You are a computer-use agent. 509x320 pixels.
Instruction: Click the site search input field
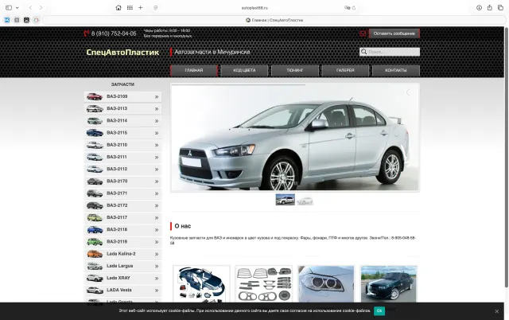click(390, 52)
